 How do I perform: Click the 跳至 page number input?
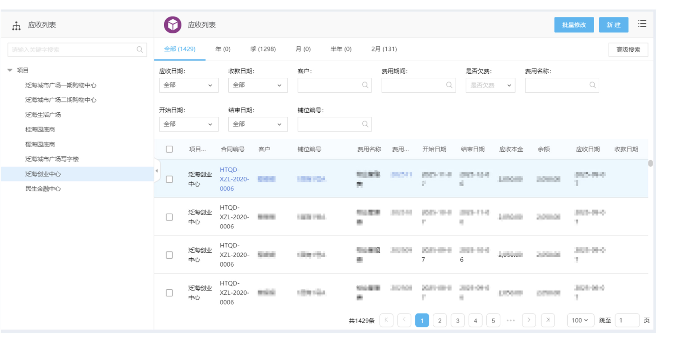click(x=627, y=320)
